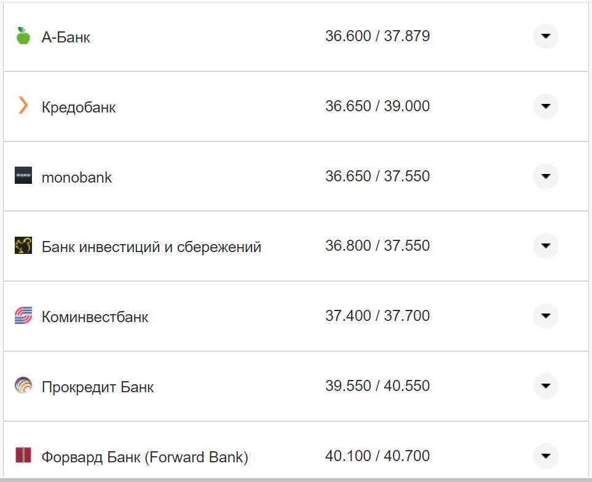Expand Банк инвестиций и сбережений details

pos(545,246)
